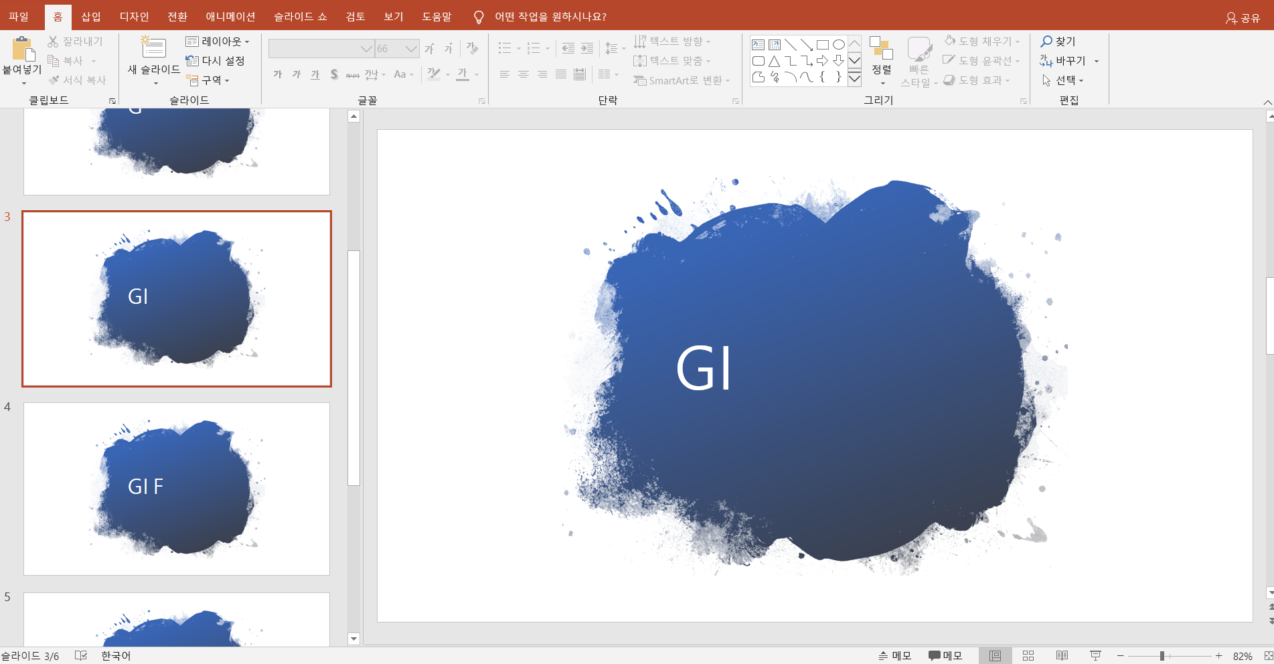Screen dimensions: 1274x664
Task: Click Fit Slide to Window icon
Action: 1268,656
